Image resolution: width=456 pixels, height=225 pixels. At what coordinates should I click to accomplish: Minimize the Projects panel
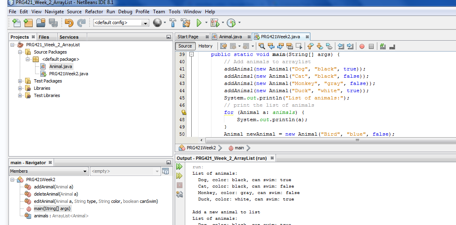tap(168, 37)
